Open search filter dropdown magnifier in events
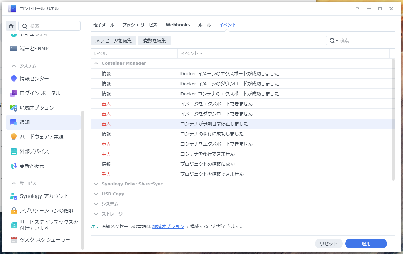The width and height of the screenshot is (403, 254). click(x=334, y=41)
